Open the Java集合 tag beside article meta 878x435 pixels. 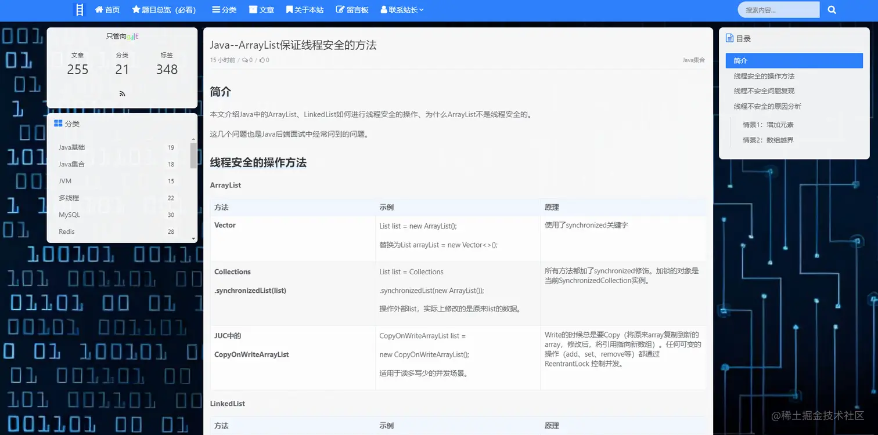(693, 60)
